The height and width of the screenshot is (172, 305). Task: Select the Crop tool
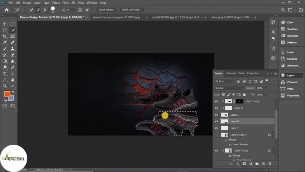coord(5,36)
